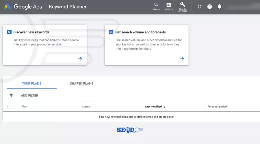
Task: Open the Discover new keywords card title
Action: click(31, 32)
